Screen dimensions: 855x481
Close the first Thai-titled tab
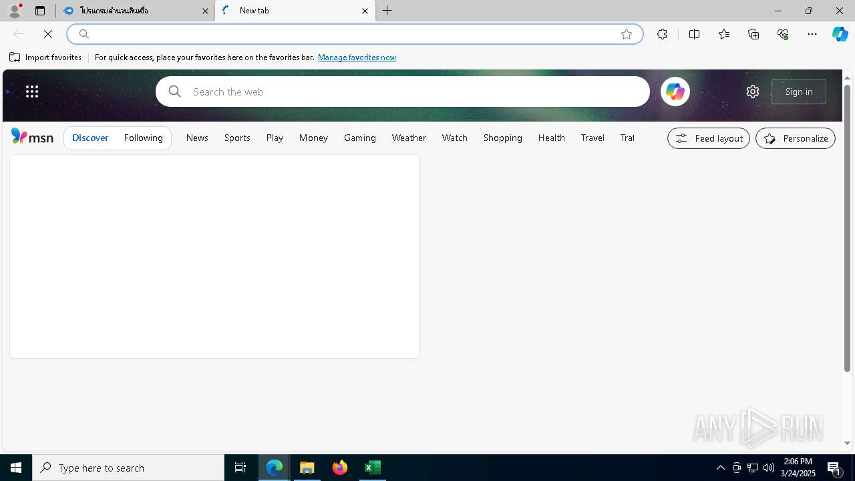(x=206, y=11)
